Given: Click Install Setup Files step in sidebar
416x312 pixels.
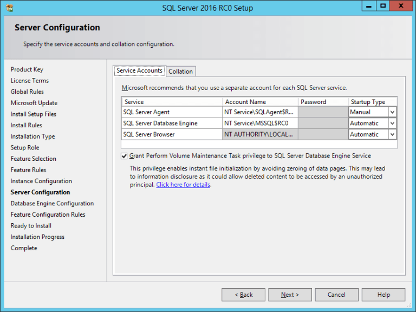Looking at the screenshot, I should tap(34, 114).
